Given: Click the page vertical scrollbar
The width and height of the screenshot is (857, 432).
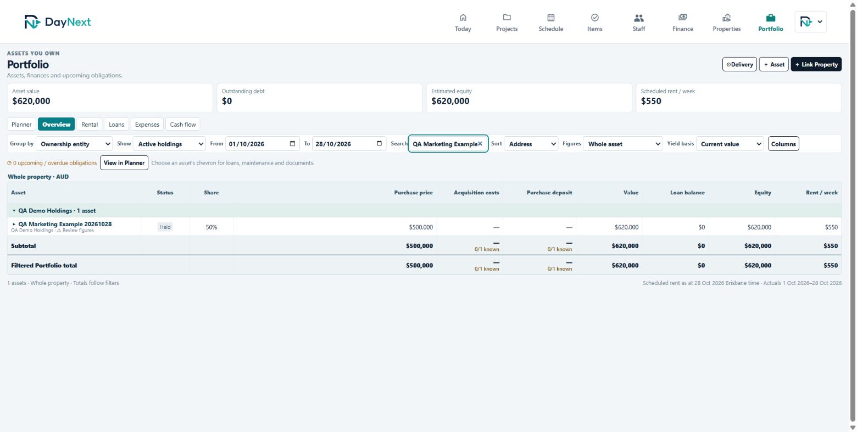Looking at the screenshot, I should tap(853, 216).
